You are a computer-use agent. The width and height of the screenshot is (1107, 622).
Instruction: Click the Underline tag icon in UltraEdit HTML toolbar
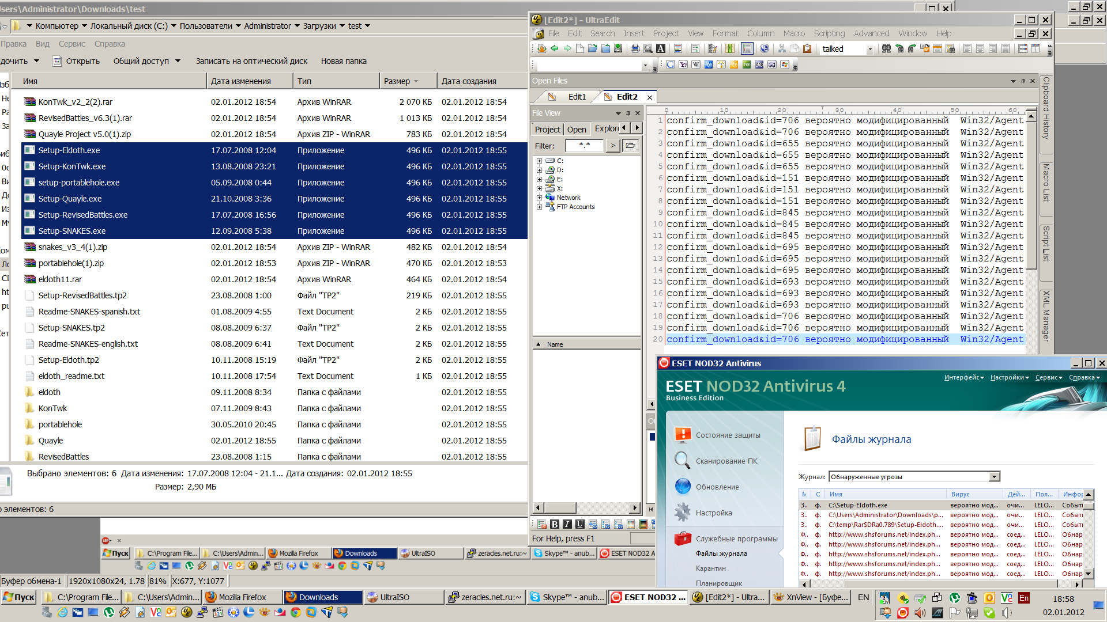(580, 524)
